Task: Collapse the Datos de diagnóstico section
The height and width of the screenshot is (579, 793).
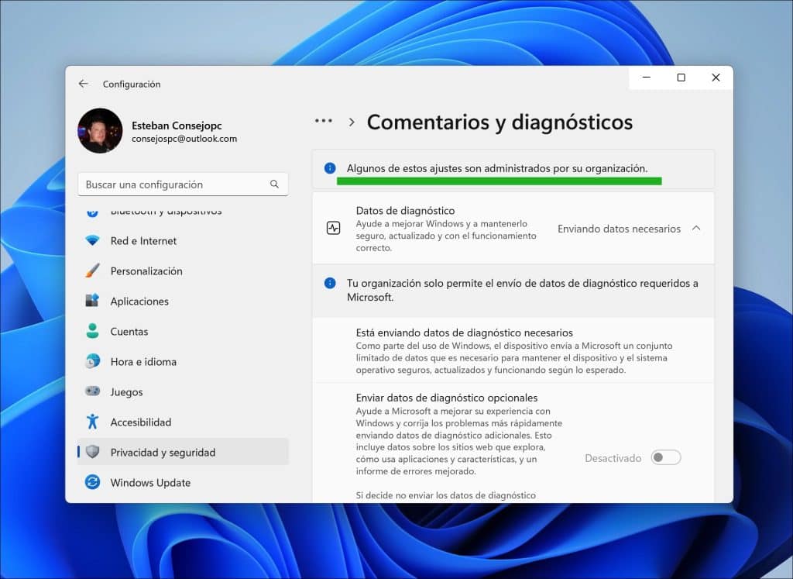Action: pyautogui.click(x=696, y=228)
